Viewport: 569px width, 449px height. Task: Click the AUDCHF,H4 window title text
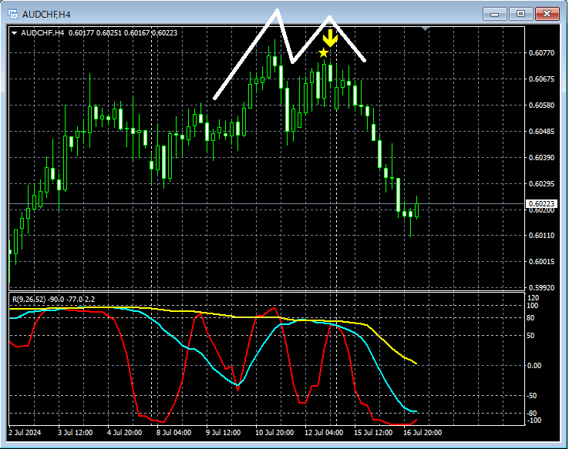point(46,15)
